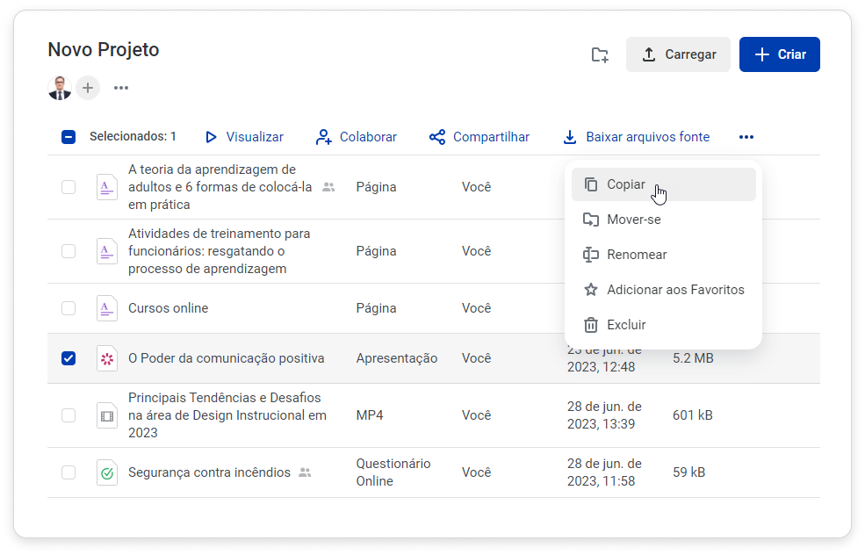
Task: Click the quiz icon for Segurança contra incêndios
Action: click(x=107, y=472)
